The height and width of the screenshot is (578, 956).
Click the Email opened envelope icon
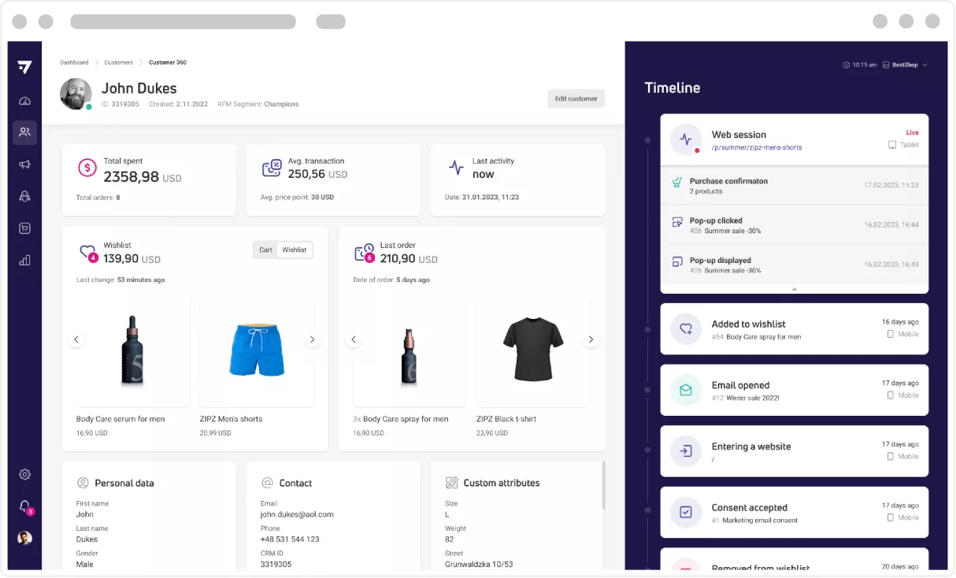685,390
